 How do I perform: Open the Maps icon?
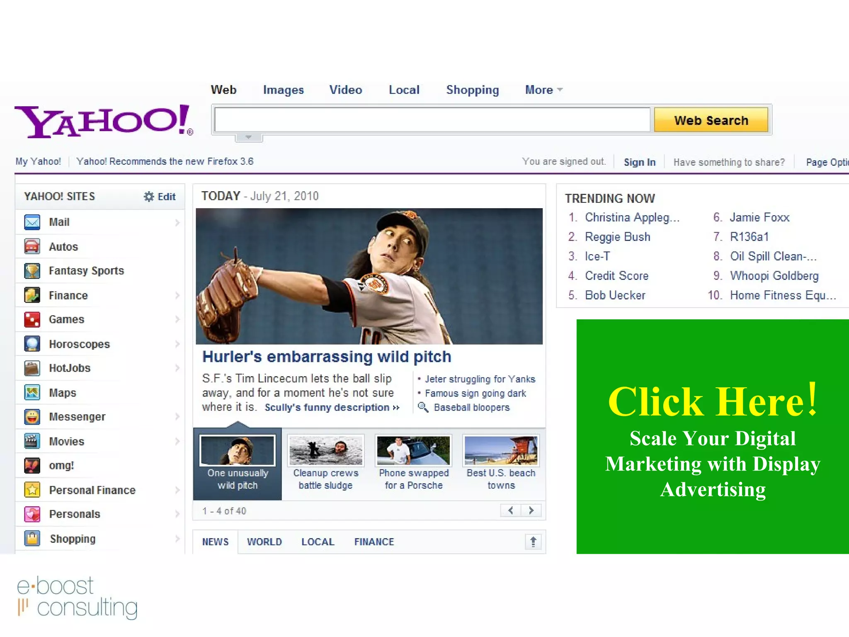coord(32,392)
